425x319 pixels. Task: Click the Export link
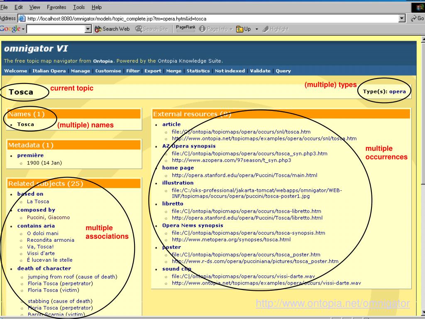pyautogui.click(x=153, y=71)
